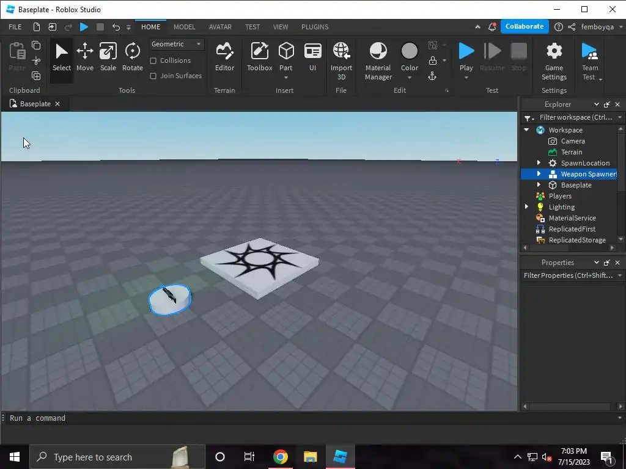Open the Material Manager
Viewport: 626px width, 469px height.
tap(378, 62)
